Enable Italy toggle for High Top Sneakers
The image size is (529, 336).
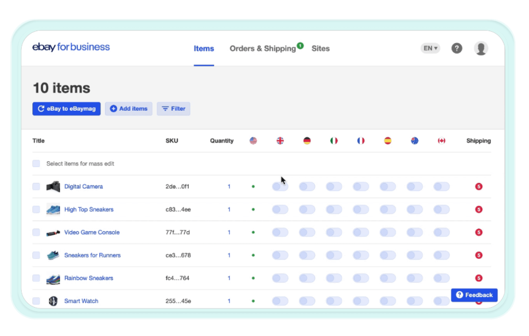point(334,209)
